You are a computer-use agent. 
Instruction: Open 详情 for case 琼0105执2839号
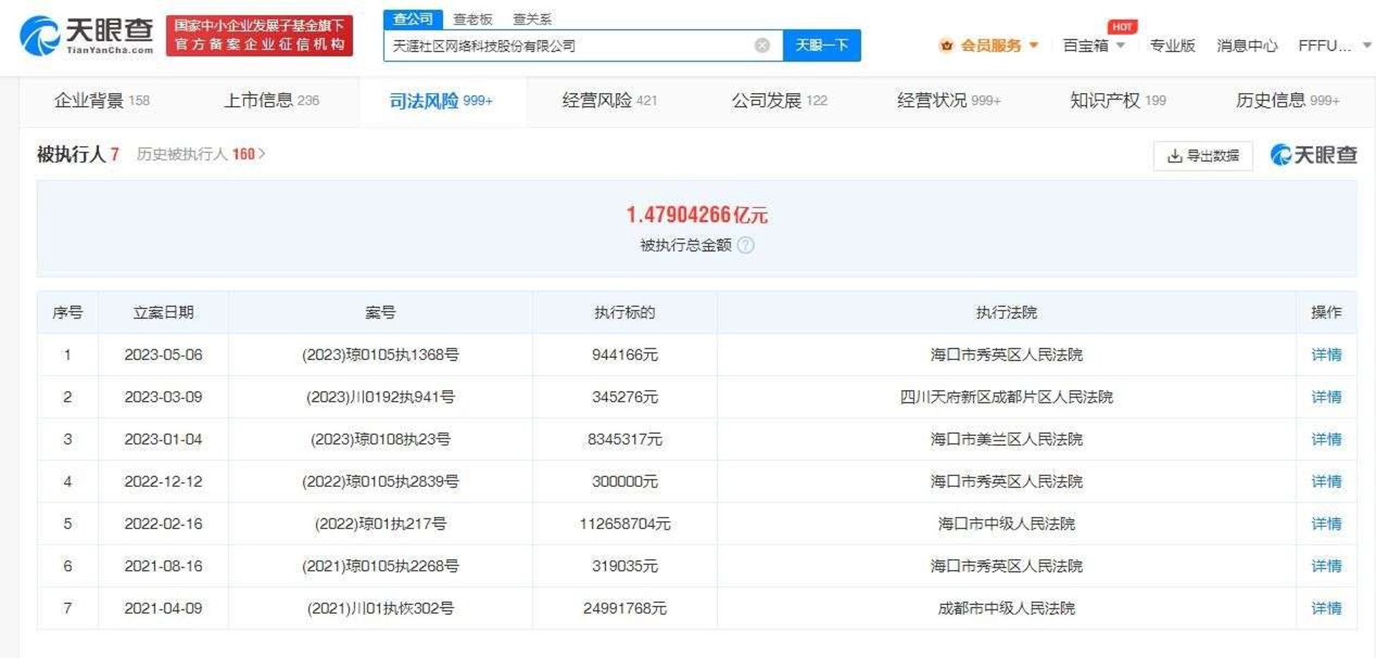click(1326, 481)
